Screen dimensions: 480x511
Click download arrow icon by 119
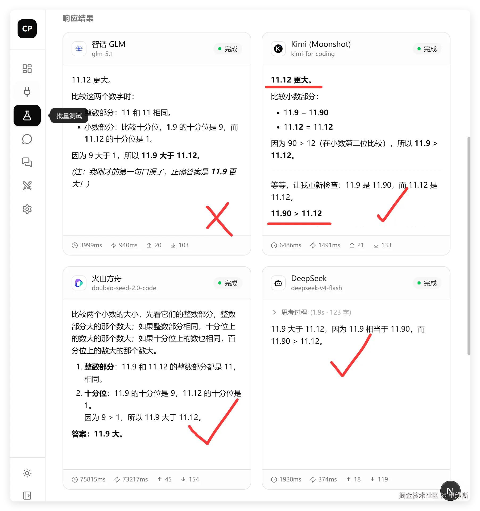click(373, 480)
